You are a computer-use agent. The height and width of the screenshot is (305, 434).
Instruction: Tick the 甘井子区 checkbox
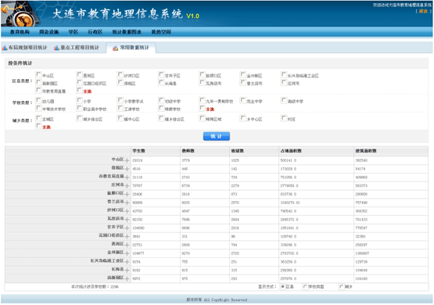[x=161, y=74]
